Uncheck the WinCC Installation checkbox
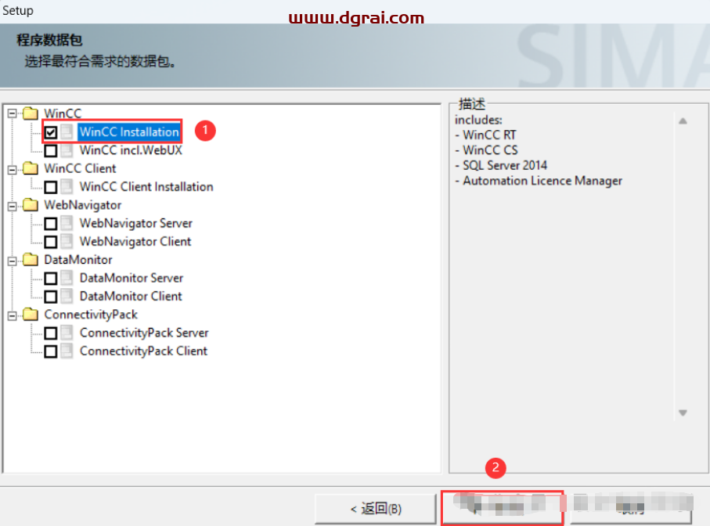 [51, 132]
